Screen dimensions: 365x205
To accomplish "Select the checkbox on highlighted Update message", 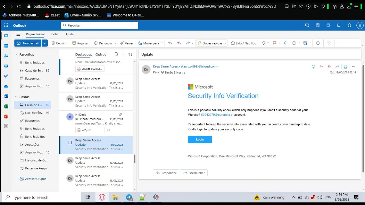I will [70, 143].
